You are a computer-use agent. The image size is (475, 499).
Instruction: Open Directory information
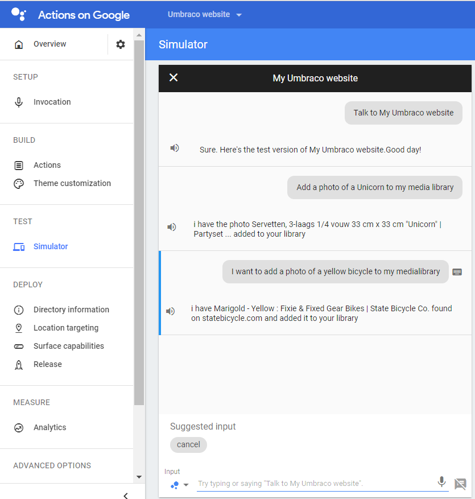[71, 310]
